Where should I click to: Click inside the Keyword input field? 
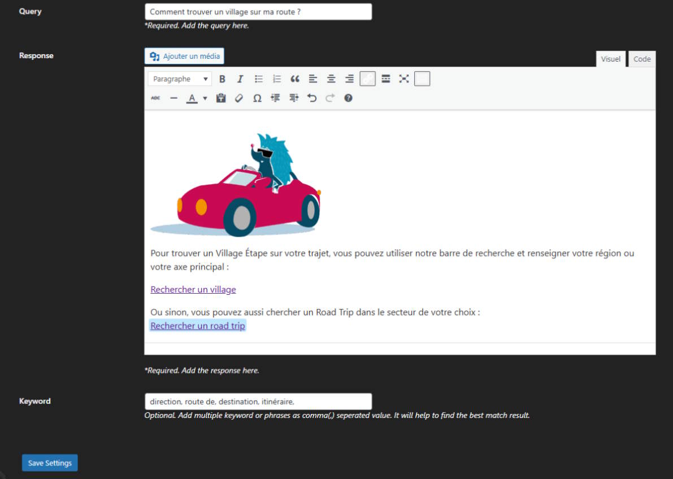[258, 401]
